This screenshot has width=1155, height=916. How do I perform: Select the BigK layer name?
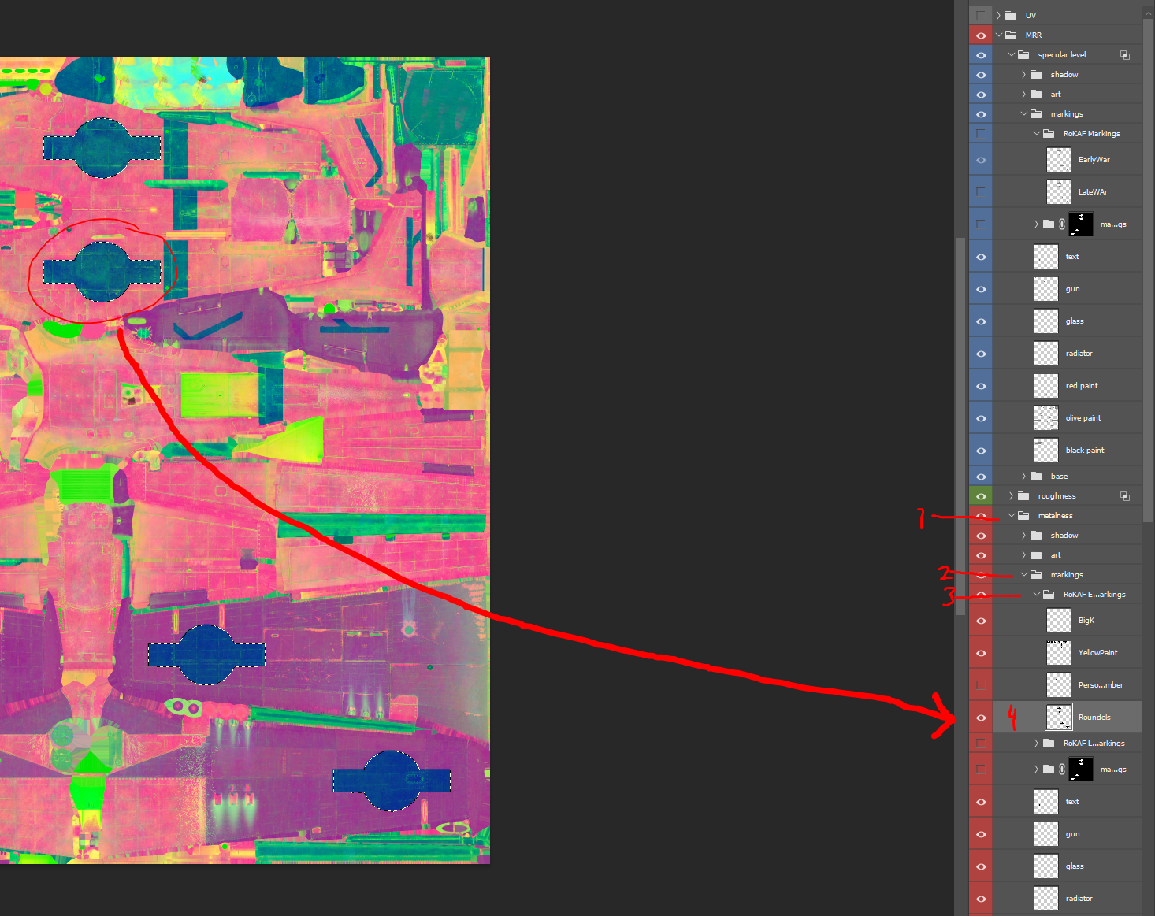coord(1086,620)
